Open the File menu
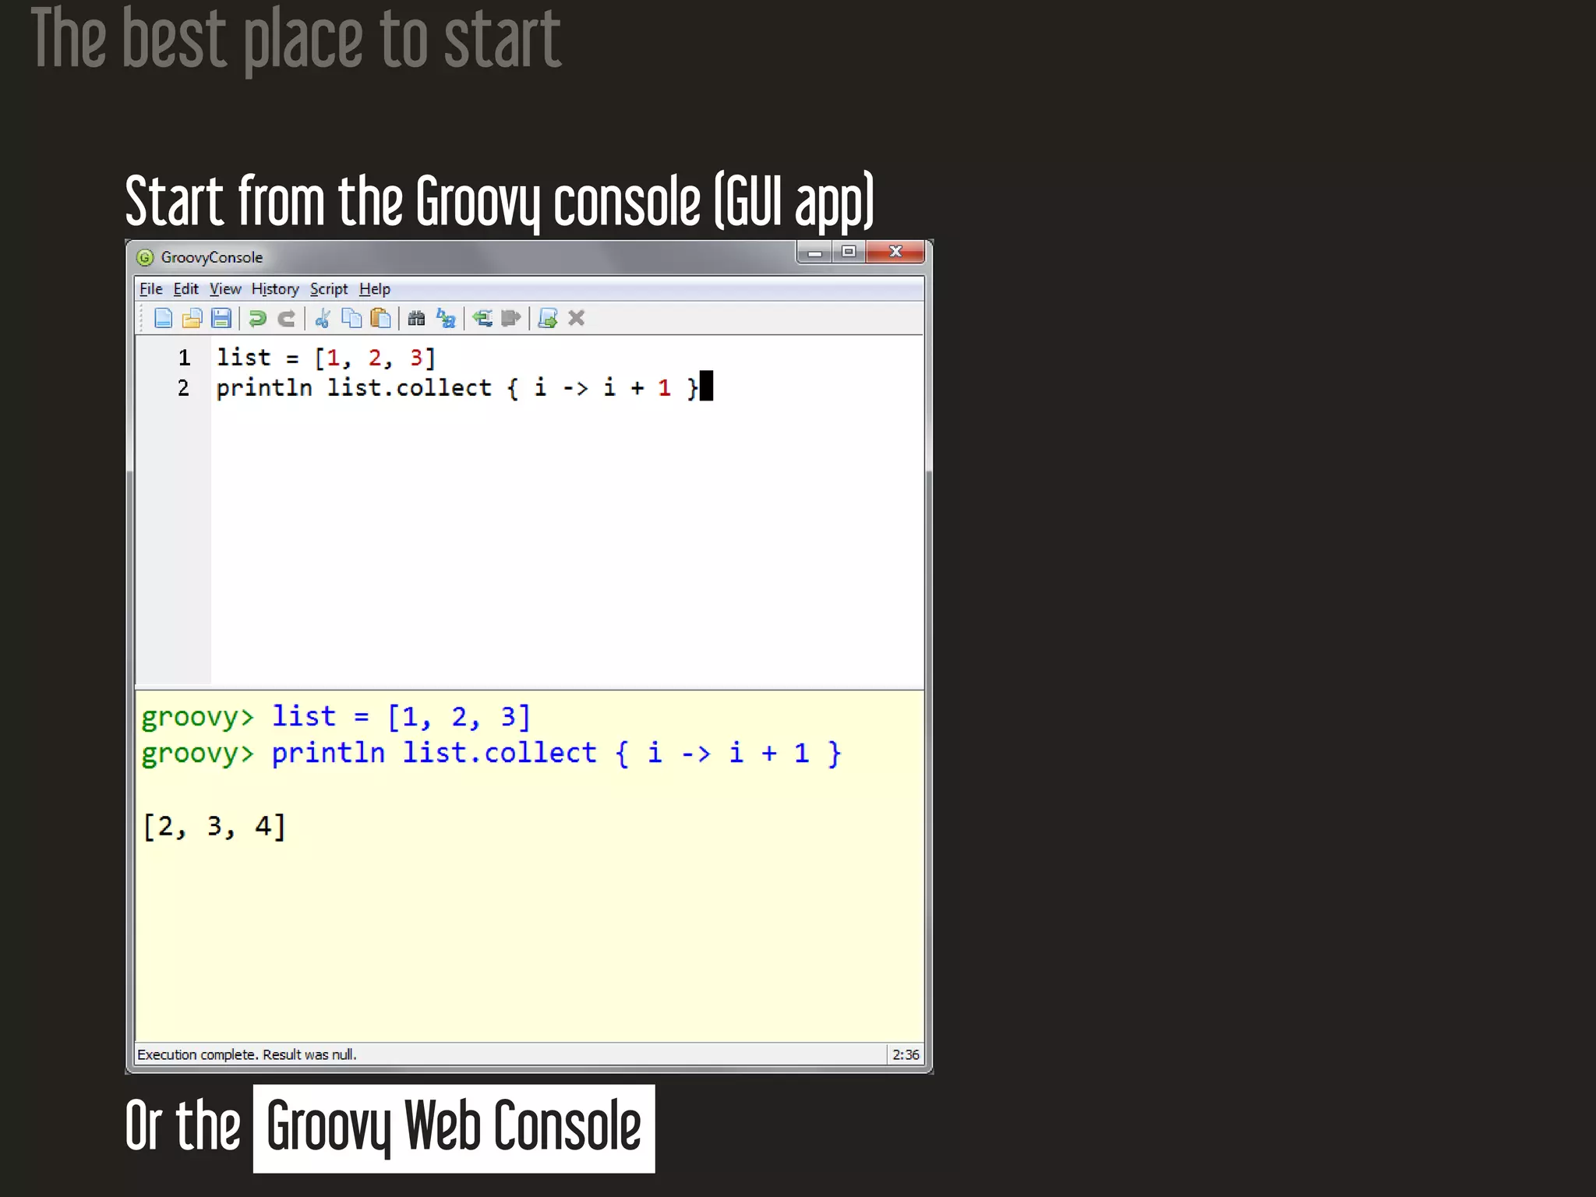The height and width of the screenshot is (1197, 1596). (x=151, y=289)
